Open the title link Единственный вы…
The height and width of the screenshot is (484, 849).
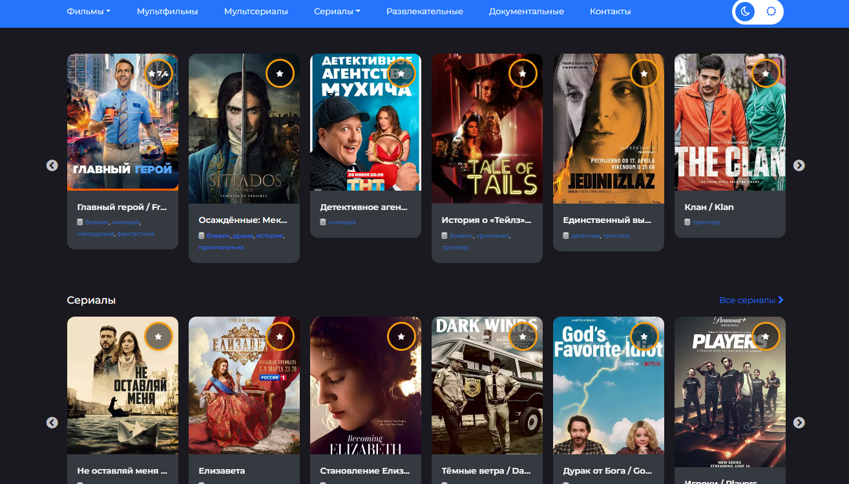click(x=609, y=220)
